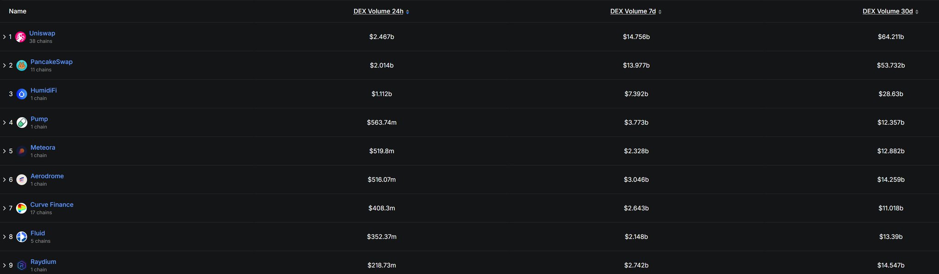Screen dimensions: 939x274
Task: Expand the Uniswap row chevron
Action: tap(4, 37)
